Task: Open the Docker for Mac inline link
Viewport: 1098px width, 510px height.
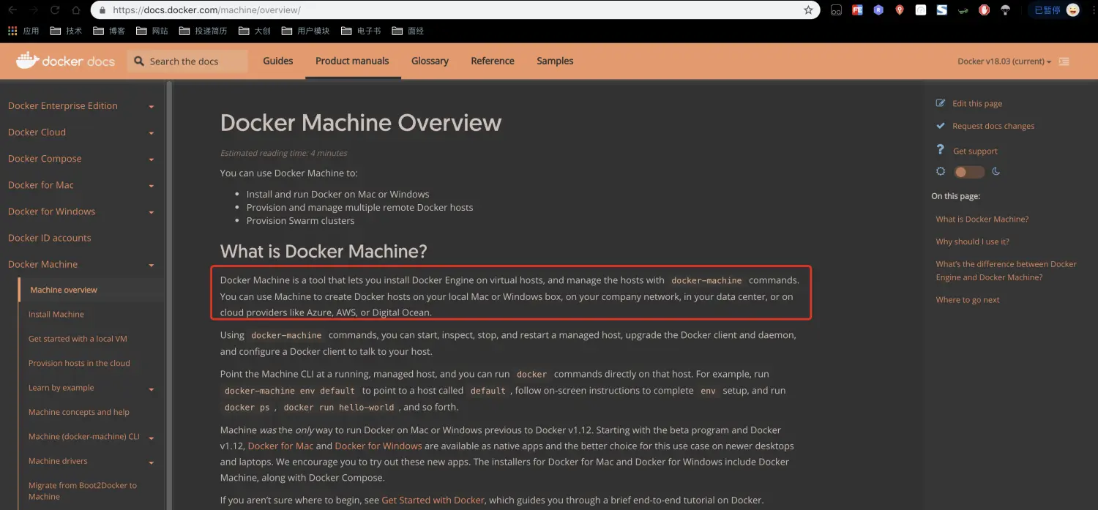Action: (x=280, y=446)
